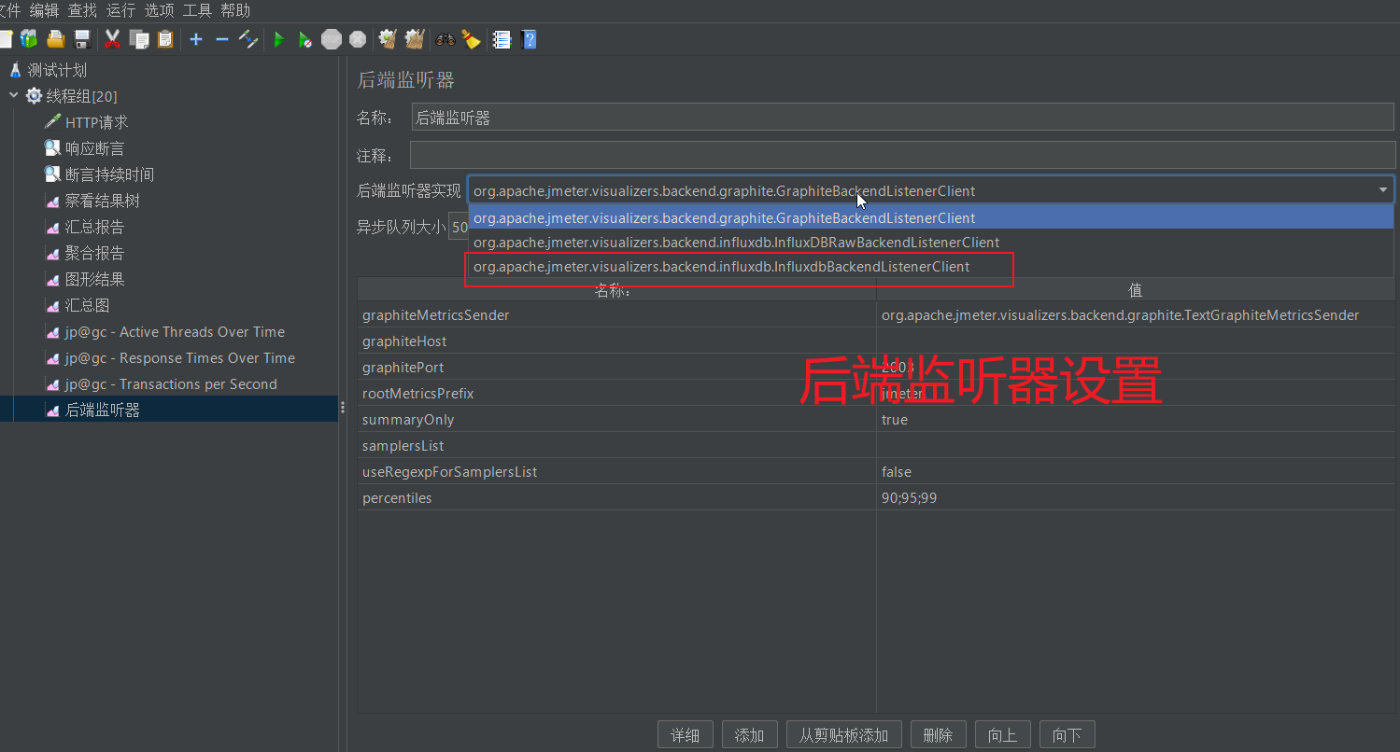The height and width of the screenshot is (752, 1400).
Task: Open the 工具 menu
Action: click(x=197, y=10)
